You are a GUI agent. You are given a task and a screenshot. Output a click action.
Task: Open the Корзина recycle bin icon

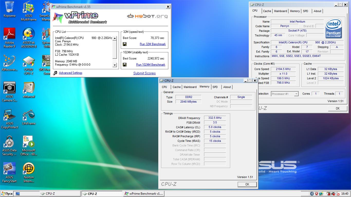point(10,9)
